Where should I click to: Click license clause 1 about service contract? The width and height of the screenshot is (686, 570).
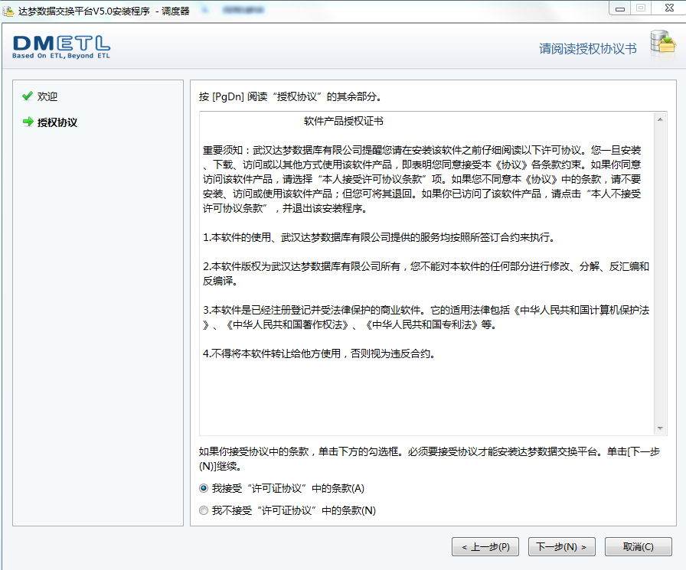pyautogui.click(x=379, y=237)
